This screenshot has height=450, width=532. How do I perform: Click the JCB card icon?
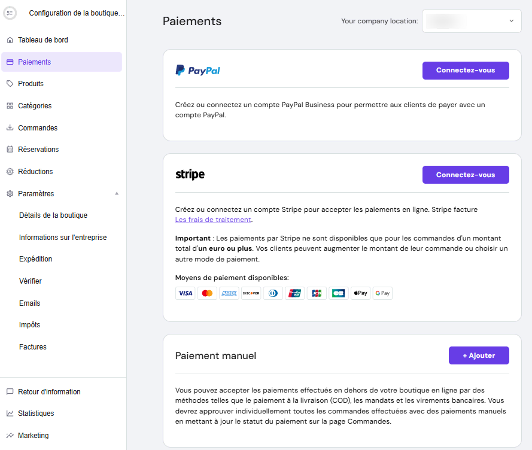click(317, 293)
